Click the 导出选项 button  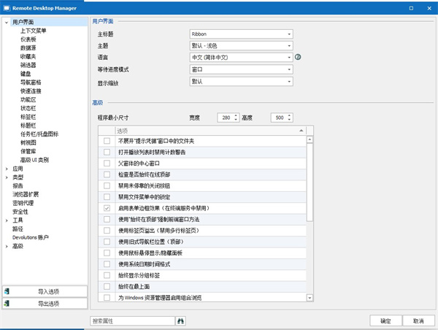45,304
